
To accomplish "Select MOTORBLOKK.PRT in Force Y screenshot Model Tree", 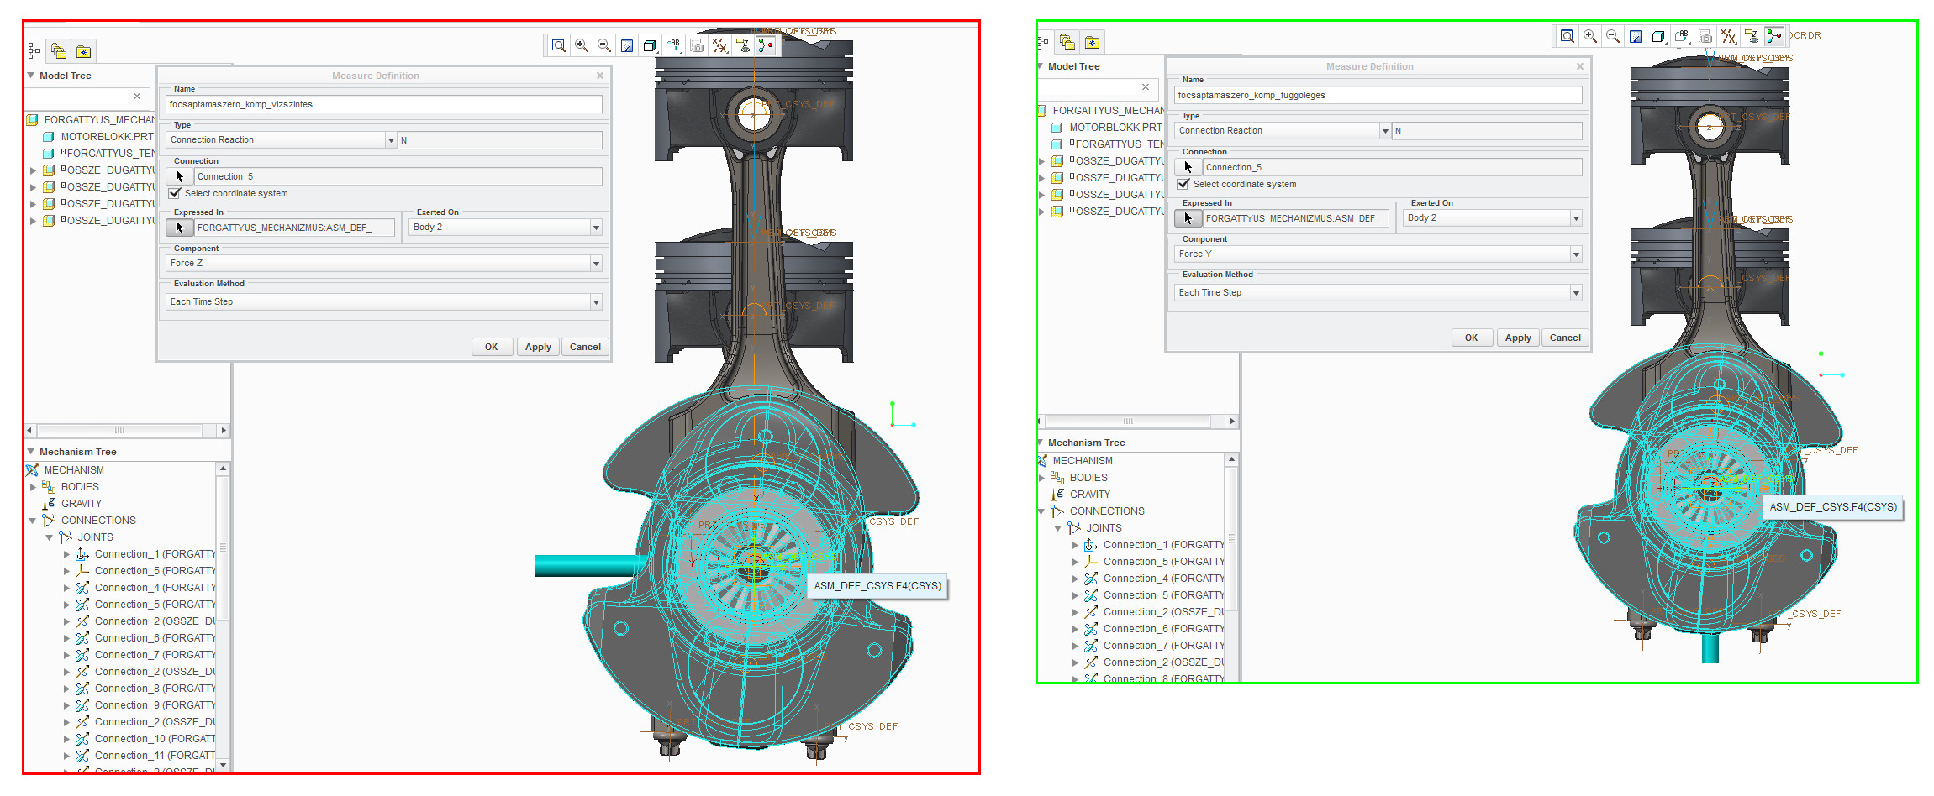I will pyautogui.click(x=1115, y=128).
